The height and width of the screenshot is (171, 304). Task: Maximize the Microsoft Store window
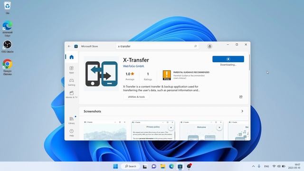pos(237,45)
